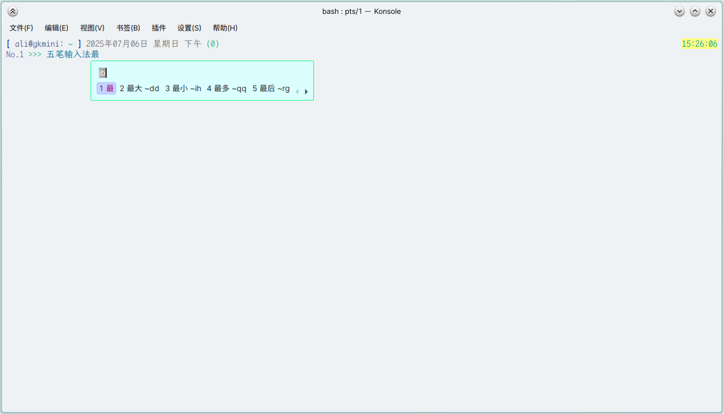
Task: Select candidate 4 最多 ~qq
Action: pyautogui.click(x=227, y=88)
